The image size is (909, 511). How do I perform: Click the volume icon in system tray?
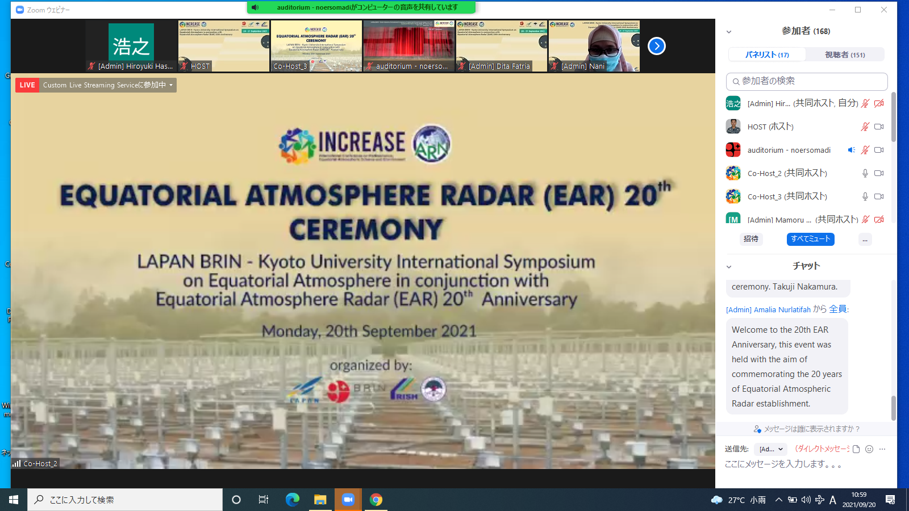point(806,500)
